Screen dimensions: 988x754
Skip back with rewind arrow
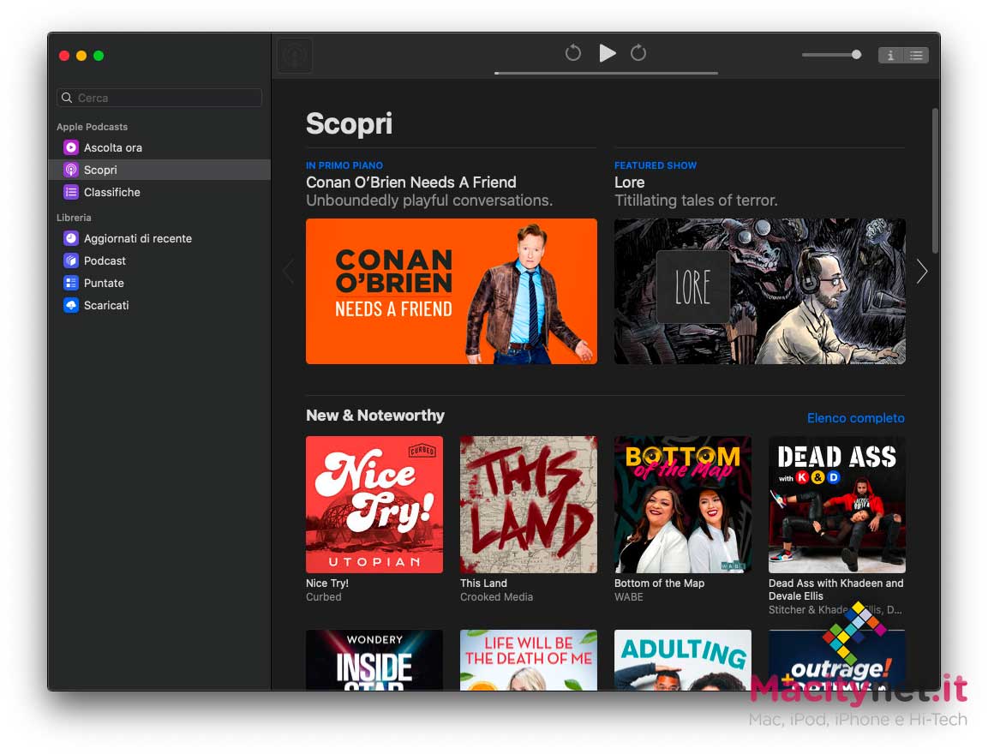tap(572, 53)
